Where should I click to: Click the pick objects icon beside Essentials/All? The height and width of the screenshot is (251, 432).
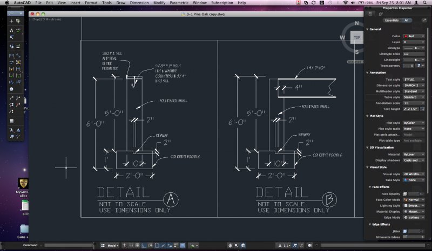424,20
